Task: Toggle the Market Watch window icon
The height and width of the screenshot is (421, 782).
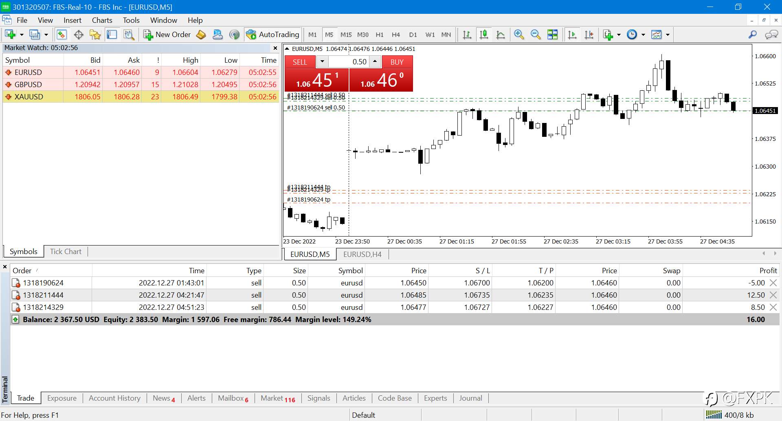Action: [62, 35]
